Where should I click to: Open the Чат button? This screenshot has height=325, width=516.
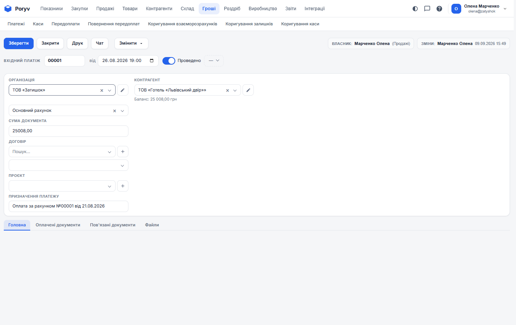point(100,43)
